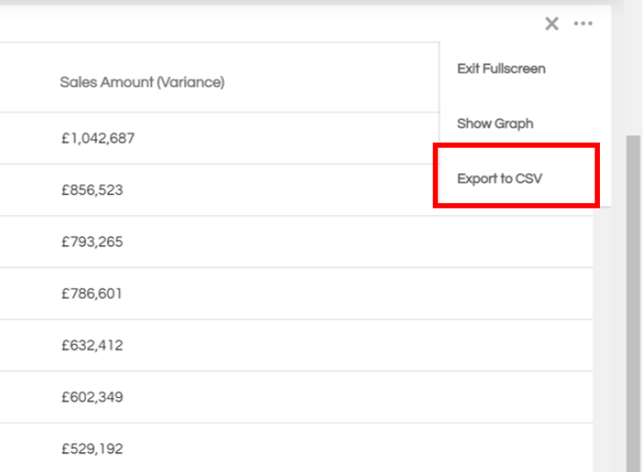Screen dimensions: 643x472
Task: Select the £793,265 table cell
Action: pos(92,242)
